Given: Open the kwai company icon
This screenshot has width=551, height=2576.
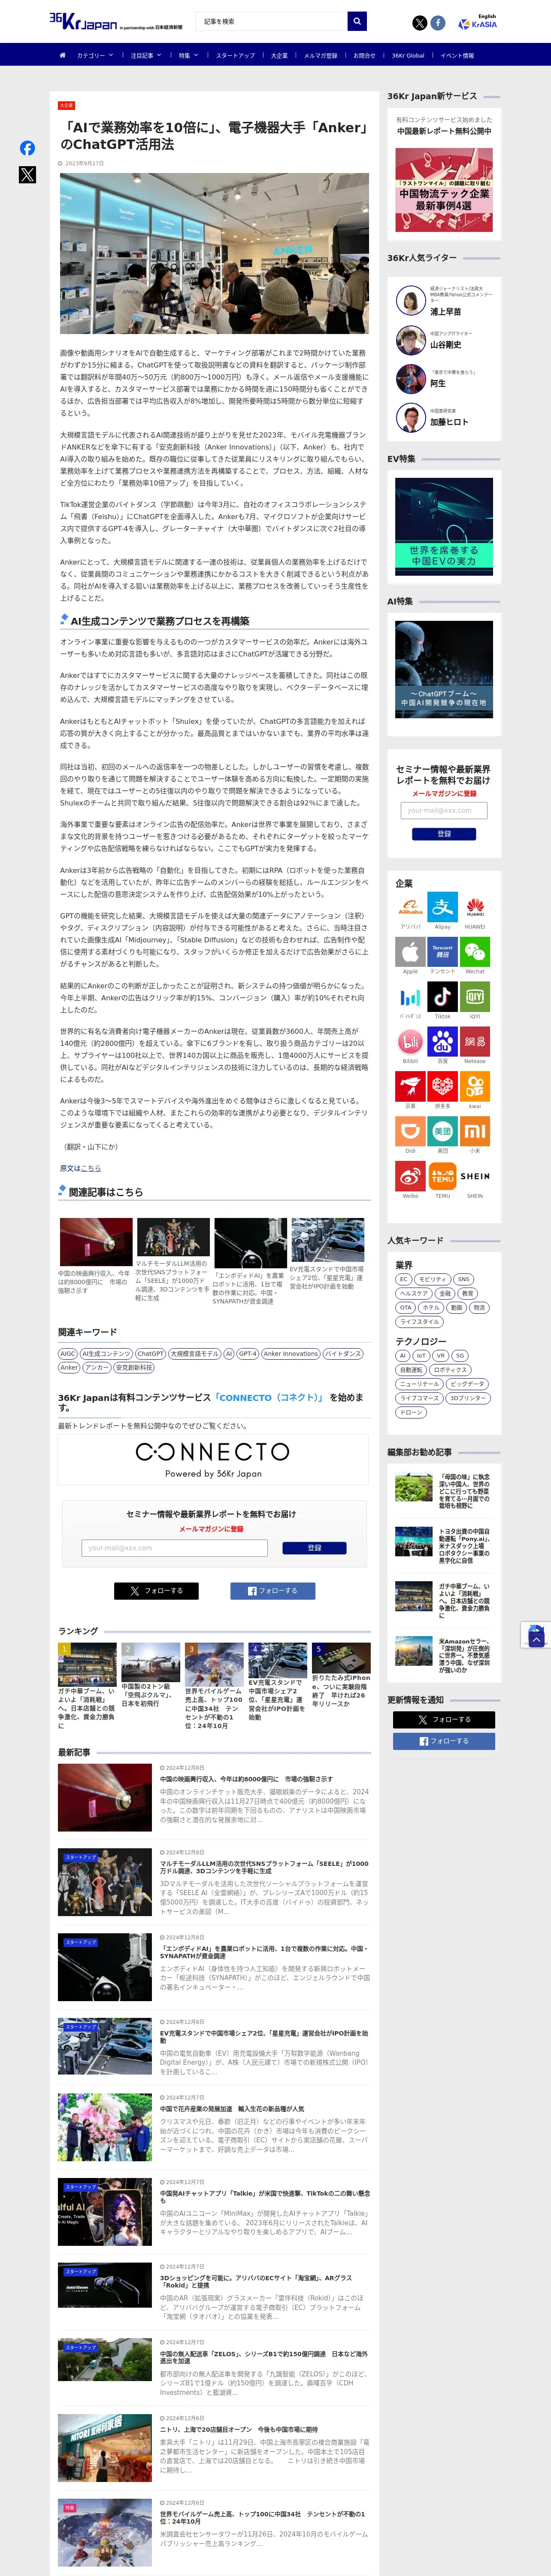Looking at the screenshot, I should (475, 1087).
